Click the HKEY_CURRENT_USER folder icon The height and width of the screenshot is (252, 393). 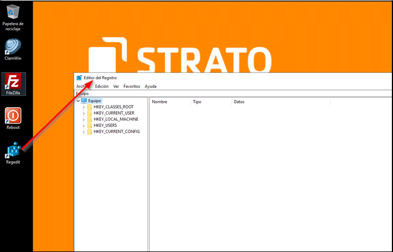click(89, 113)
